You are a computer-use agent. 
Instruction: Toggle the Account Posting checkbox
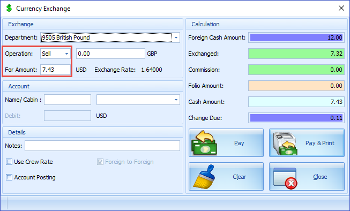click(9, 177)
